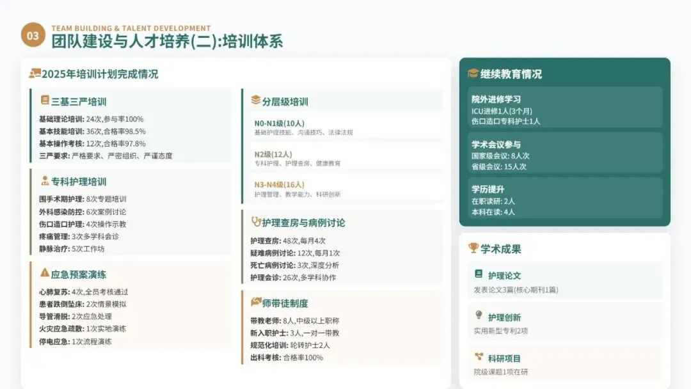Click the 火灾应急疏散 1次实地演练 line
691x389 pixels.
[83, 329]
